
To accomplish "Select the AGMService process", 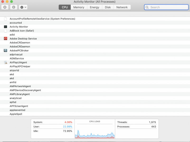I will click(x=17, y=58).
